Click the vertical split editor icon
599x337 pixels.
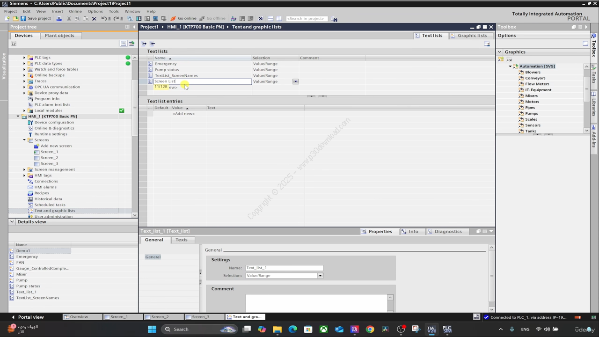[279, 19]
